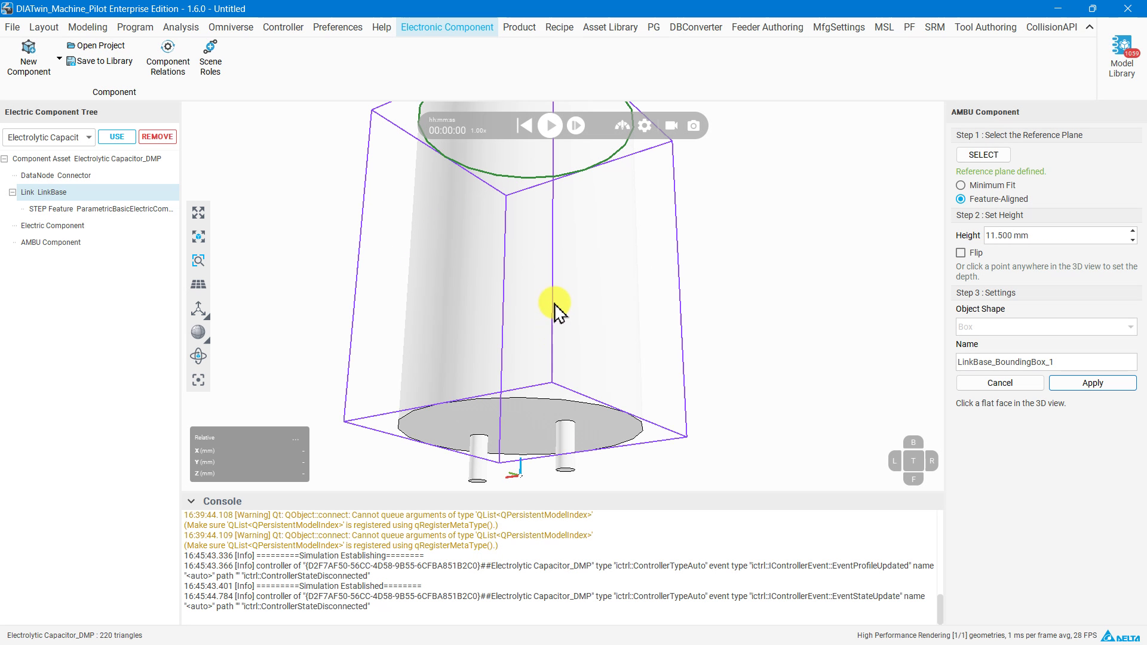The height and width of the screenshot is (645, 1147).
Task: Start video recording of the viewport
Action: click(x=671, y=125)
